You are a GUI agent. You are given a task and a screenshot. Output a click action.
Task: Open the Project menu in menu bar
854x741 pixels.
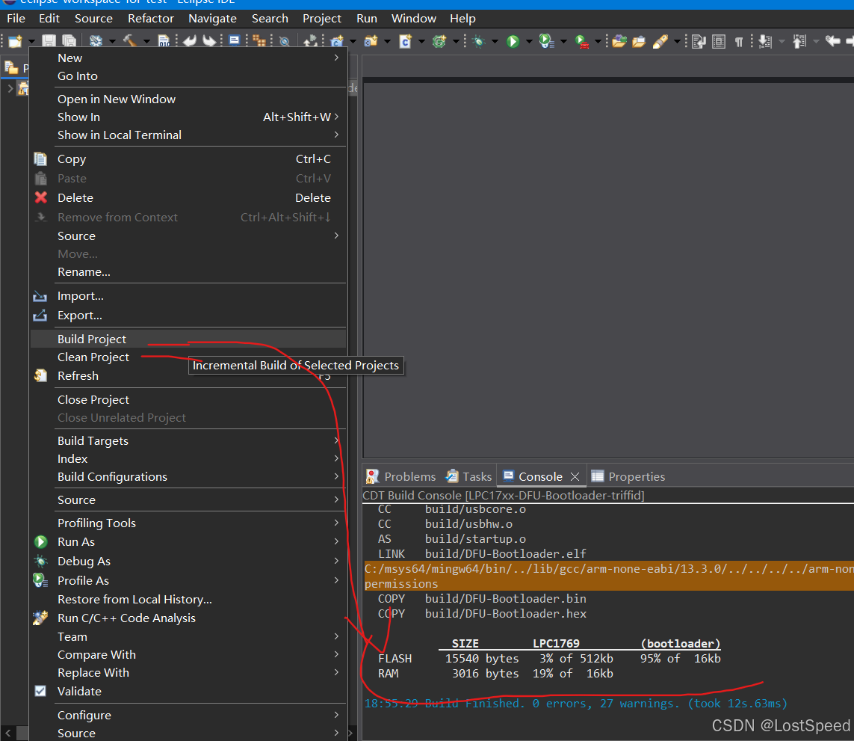pos(322,19)
